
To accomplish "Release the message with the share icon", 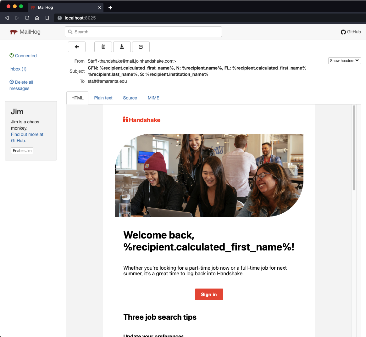I will click(x=141, y=47).
